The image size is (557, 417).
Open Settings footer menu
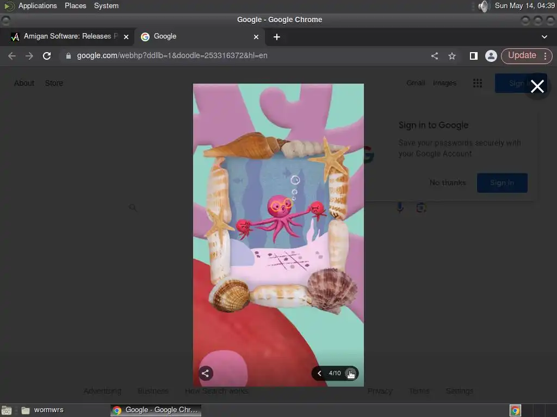(x=459, y=391)
